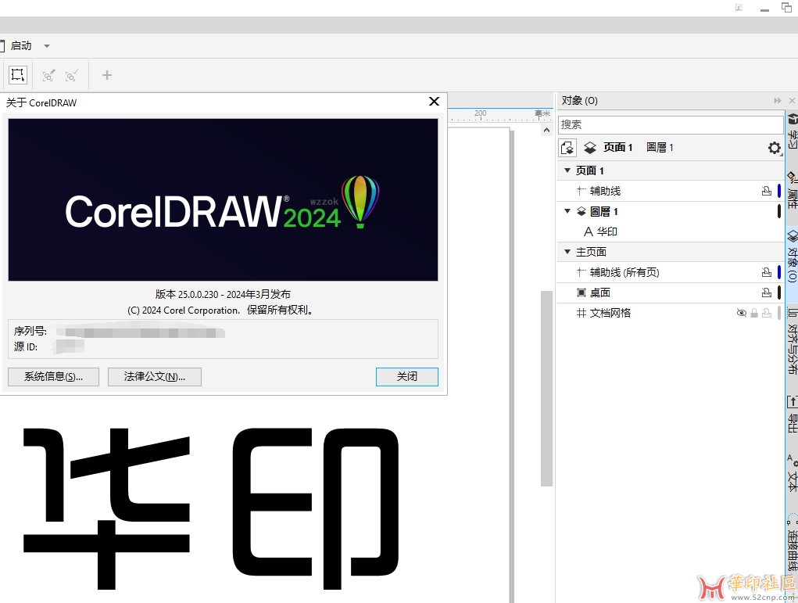Image resolution: width=798 pixels, height=603 pixels.
Task: Click the application window icon beside 启动
Action: pos(2,46)
